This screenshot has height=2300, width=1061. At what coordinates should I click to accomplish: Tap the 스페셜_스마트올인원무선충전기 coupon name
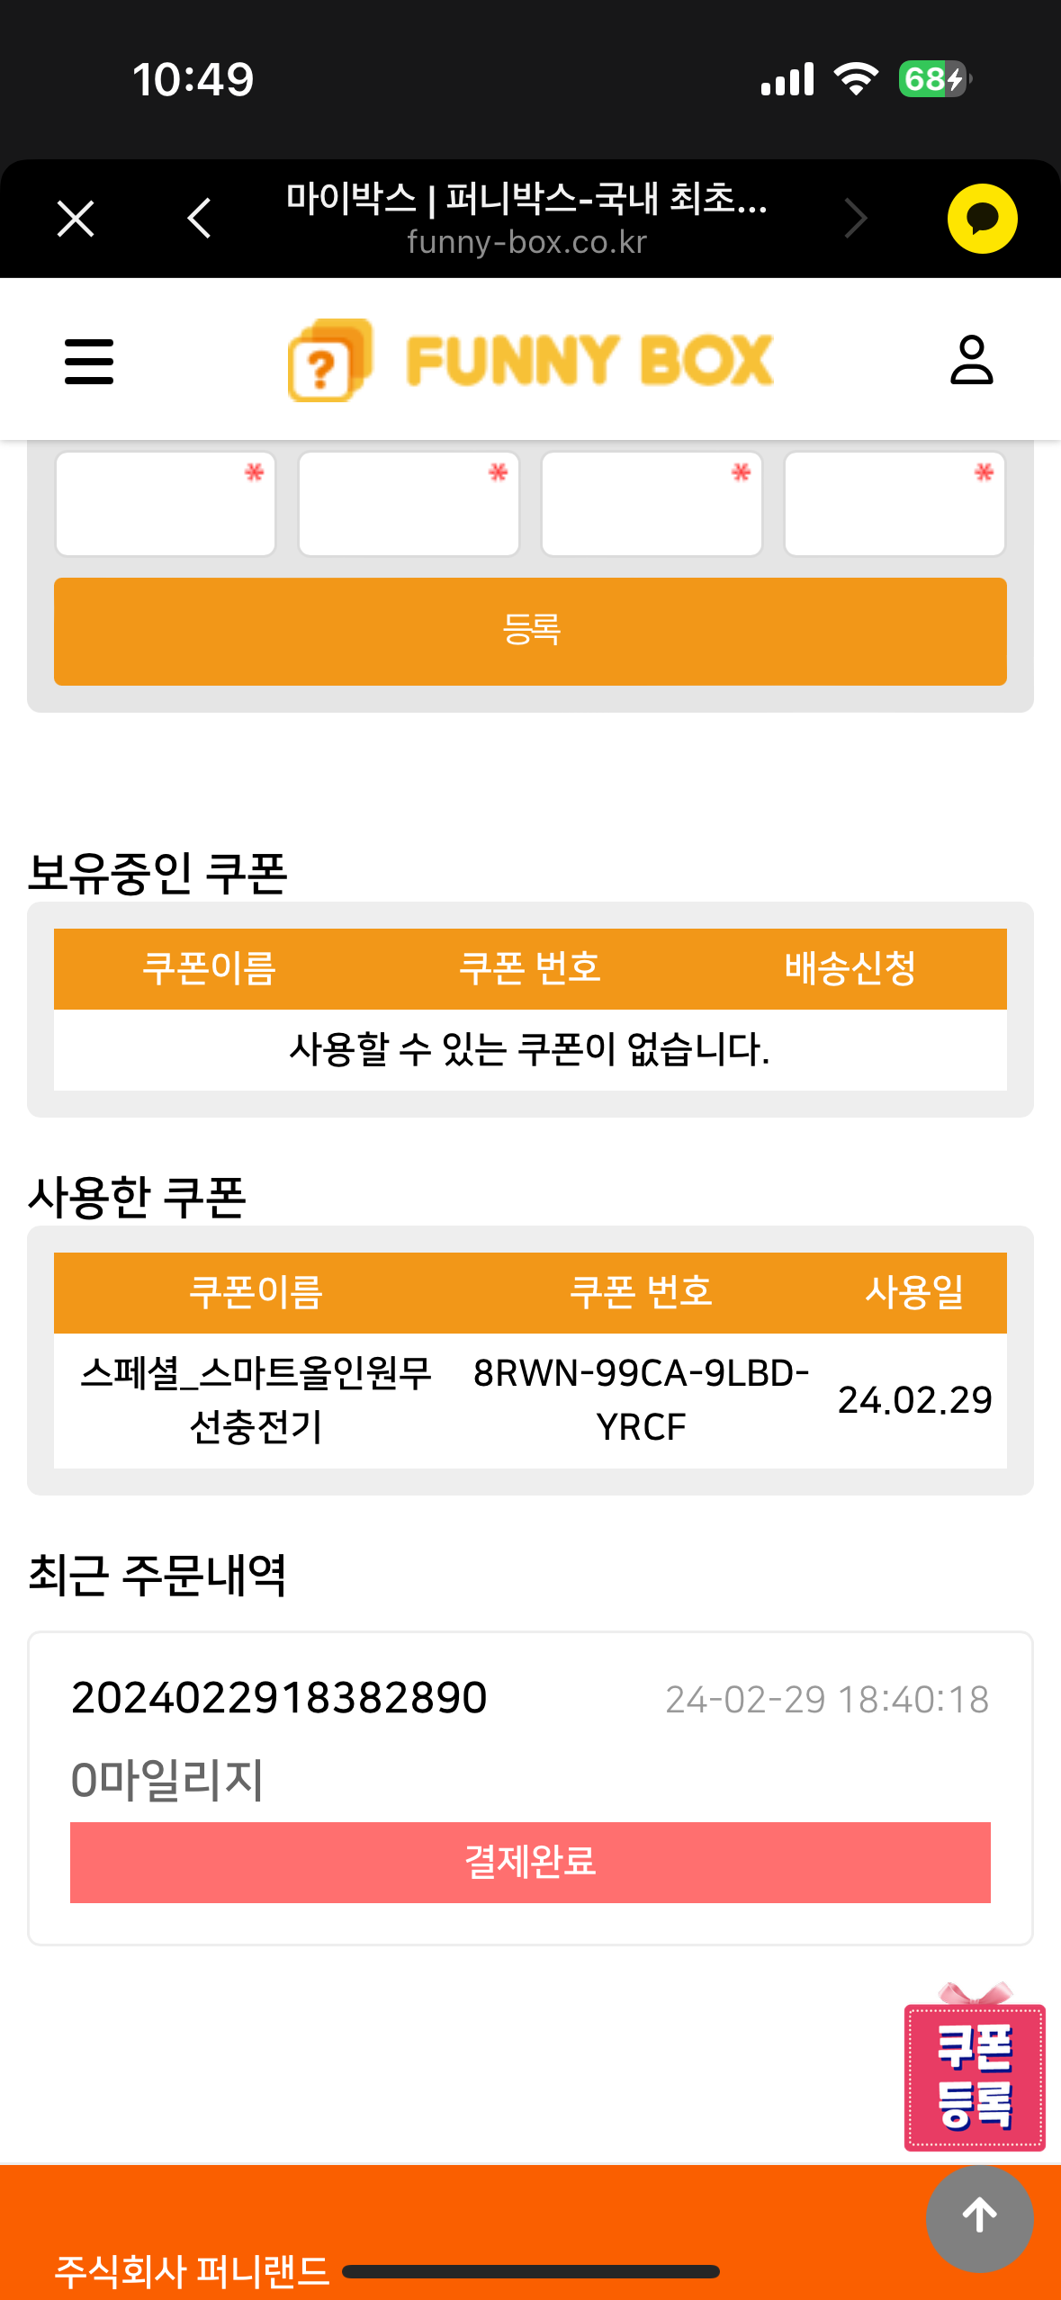pyautogui.click(x=256, y=1399)
